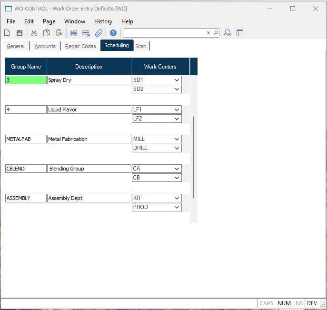Click the search magnifier-eye icon
Screen dimensions: 327x310
[x=228, y=33]
